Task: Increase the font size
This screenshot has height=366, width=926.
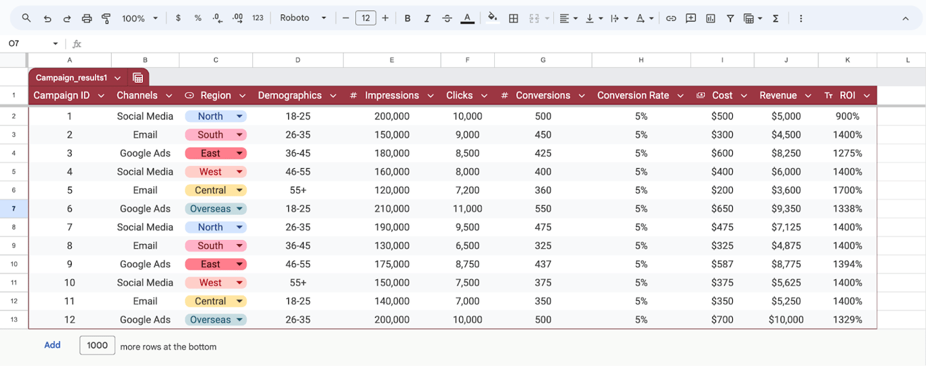Action: pos(385,18)
